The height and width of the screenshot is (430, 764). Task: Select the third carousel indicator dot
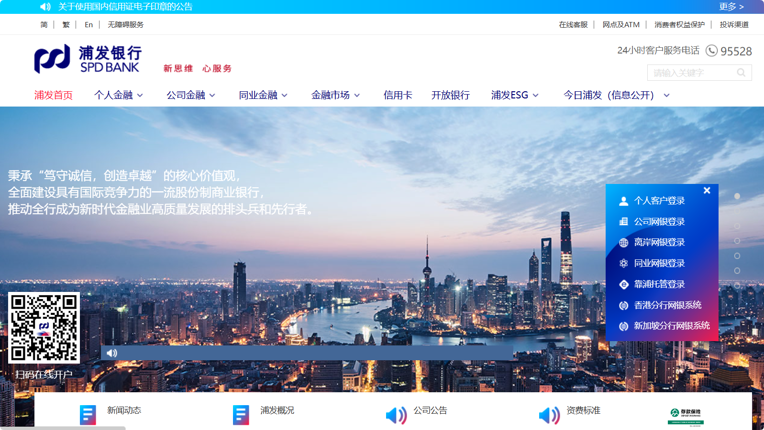click(737, 226)
